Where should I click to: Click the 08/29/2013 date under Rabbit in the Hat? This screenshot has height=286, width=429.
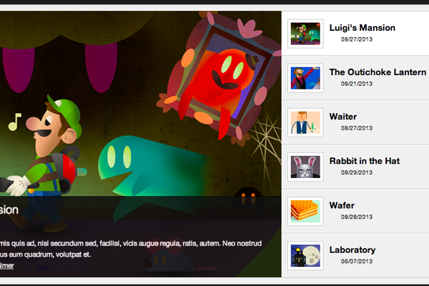(x=357, y=172)
